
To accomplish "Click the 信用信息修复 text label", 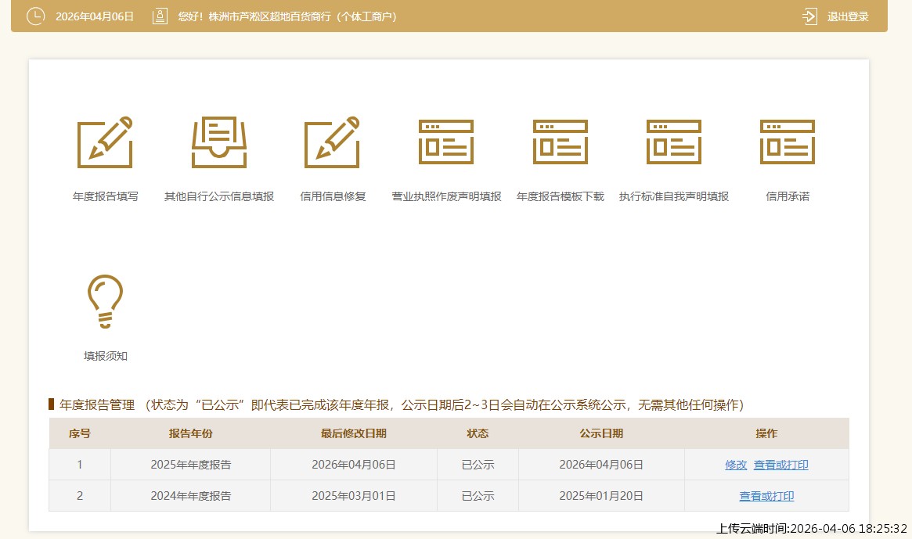I will (x=333, y=196).
